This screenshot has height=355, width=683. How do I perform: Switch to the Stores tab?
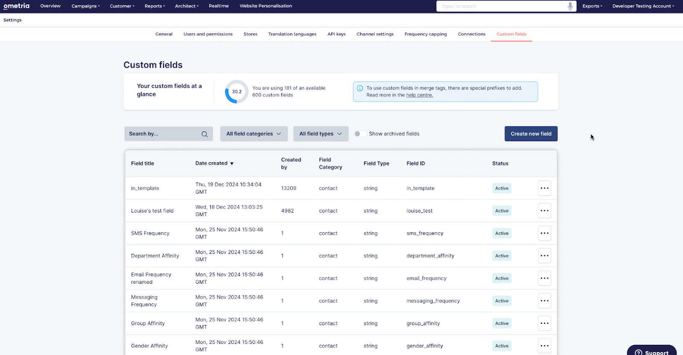[x=250, y=34]
